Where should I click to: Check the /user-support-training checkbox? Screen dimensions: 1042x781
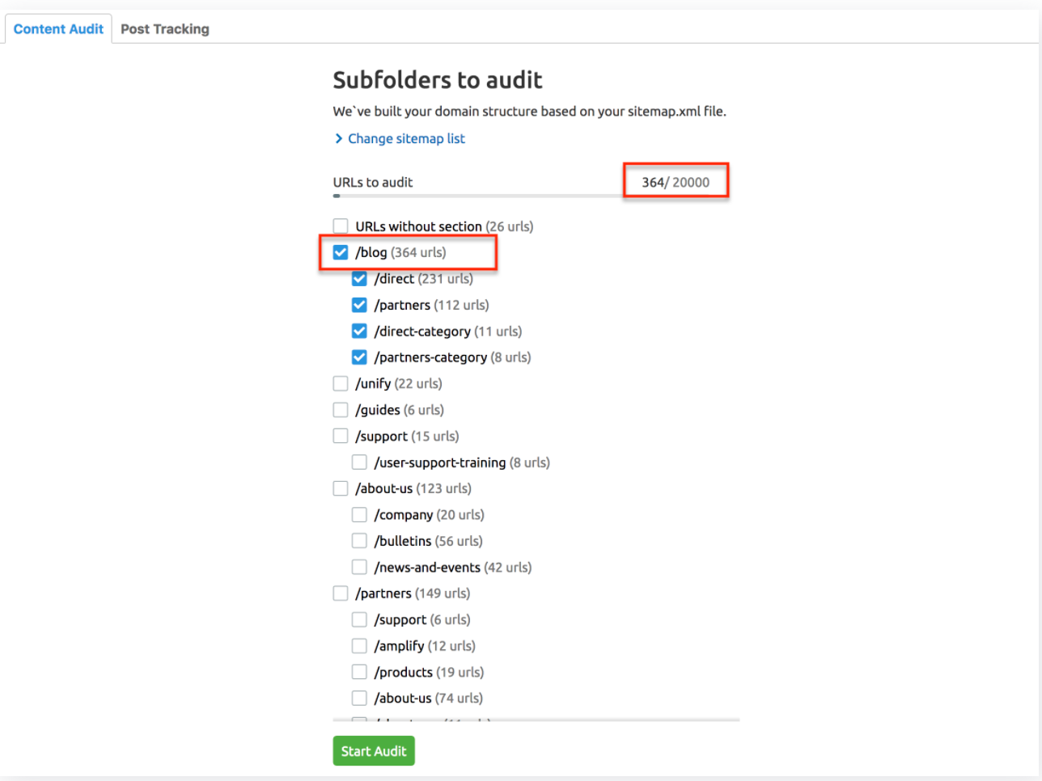point(359,462)
